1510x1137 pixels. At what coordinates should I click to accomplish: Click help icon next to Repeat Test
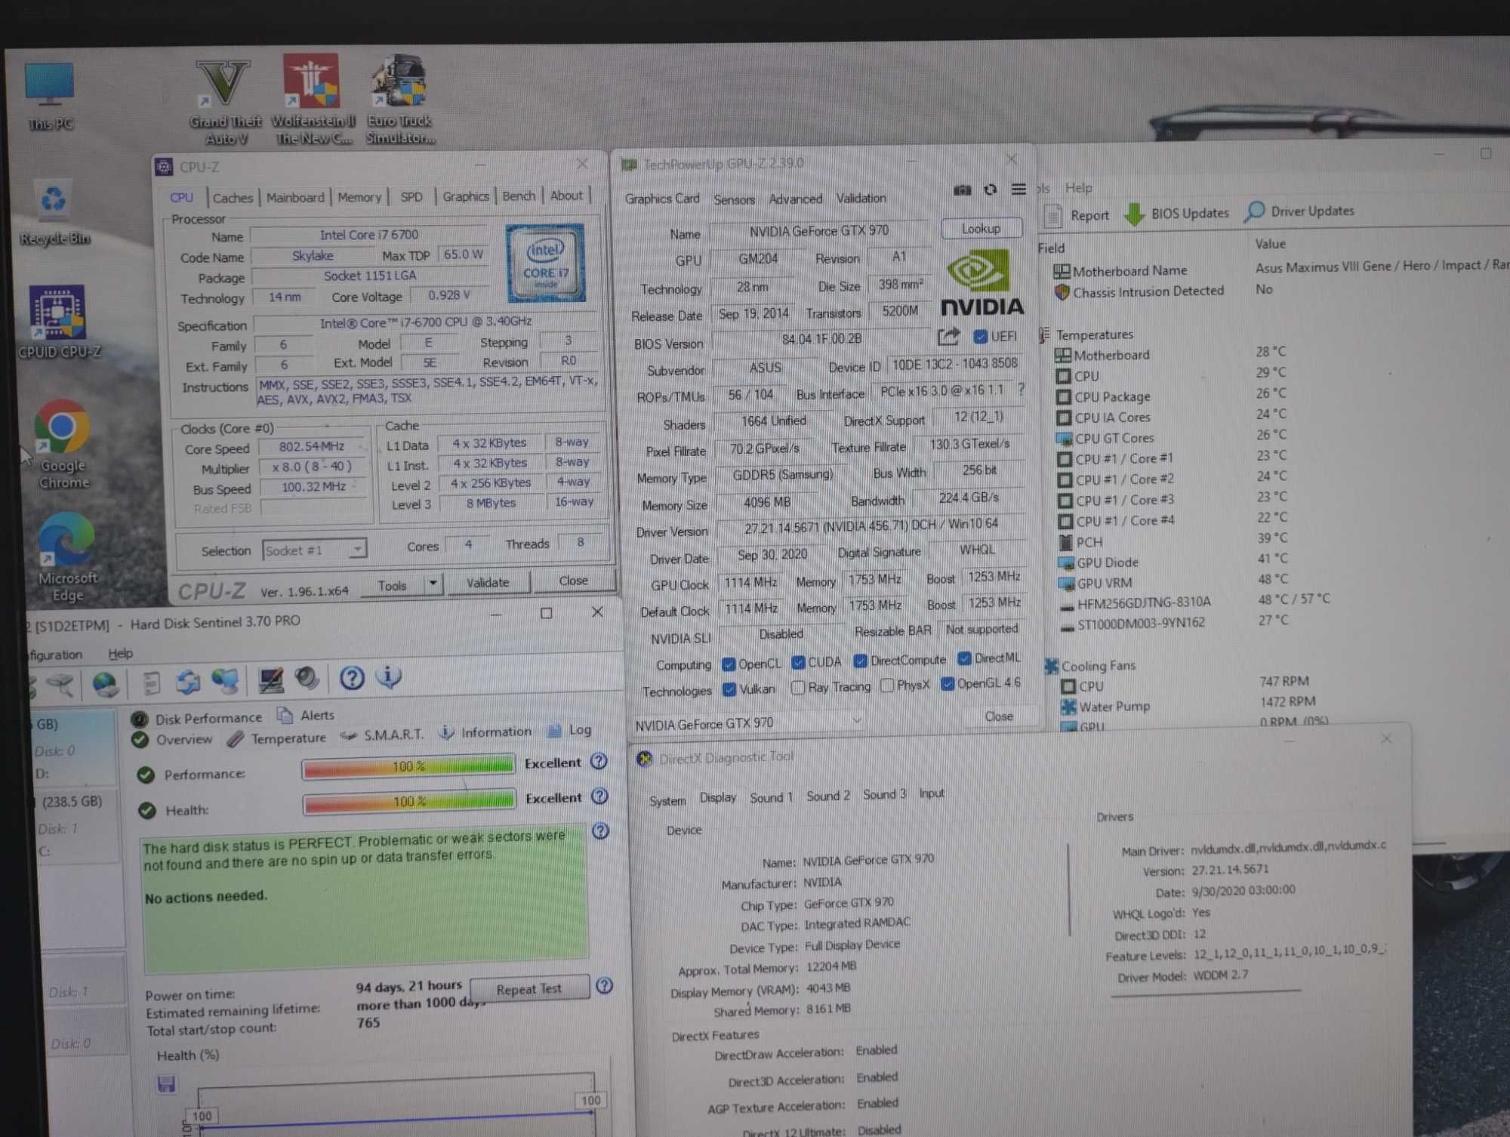pyautogui.click(x=604, y=985)
